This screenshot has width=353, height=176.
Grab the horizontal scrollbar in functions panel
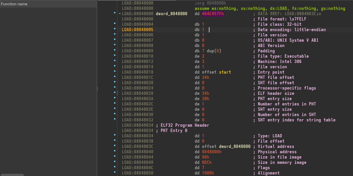12,175
